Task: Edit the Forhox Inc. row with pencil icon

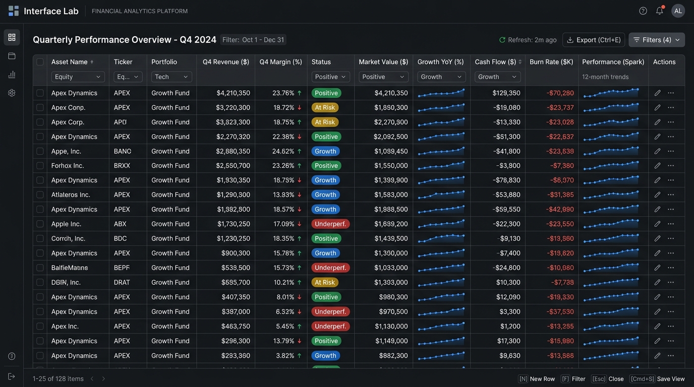Action: [657, 166]
